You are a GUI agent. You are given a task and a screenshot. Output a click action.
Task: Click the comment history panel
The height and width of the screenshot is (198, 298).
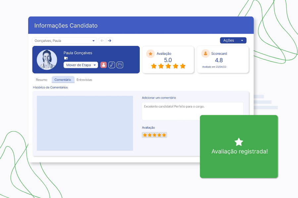pos(85,123)
